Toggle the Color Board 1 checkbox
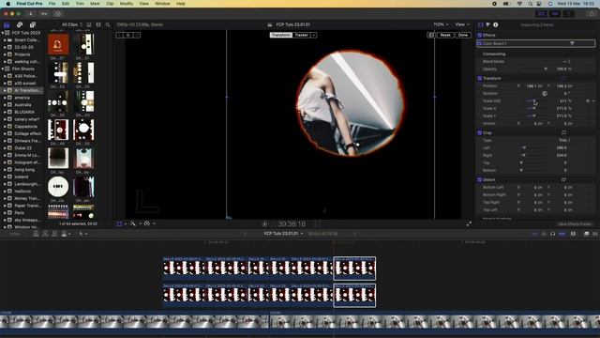This screenshot has width=600, height=338. coord(479,43)
